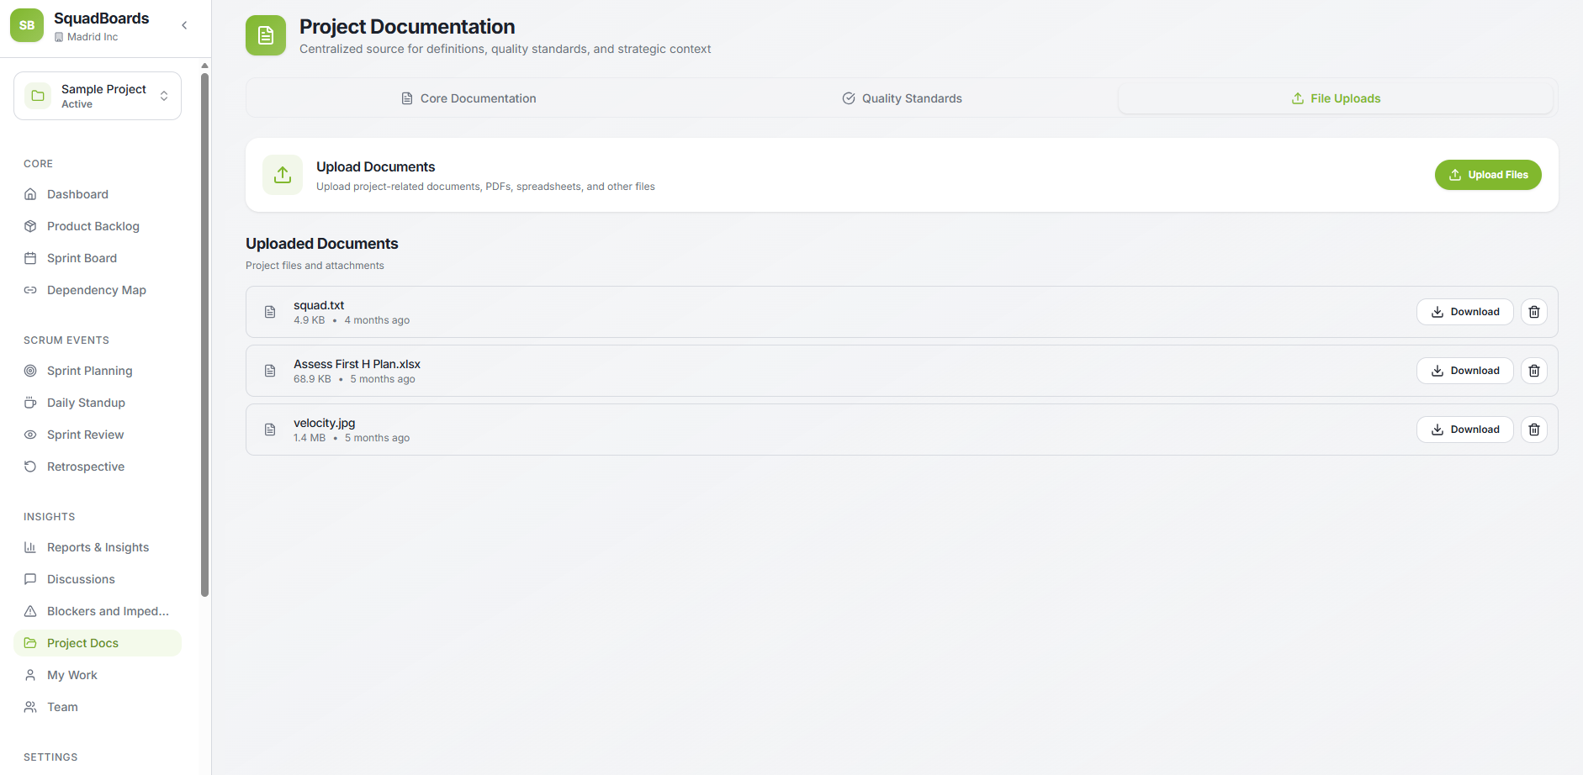Click the SB SquadBoards logo icon
Image resolution: width=1583 pixels, height=775 pixels.
(x=27, y=25)
